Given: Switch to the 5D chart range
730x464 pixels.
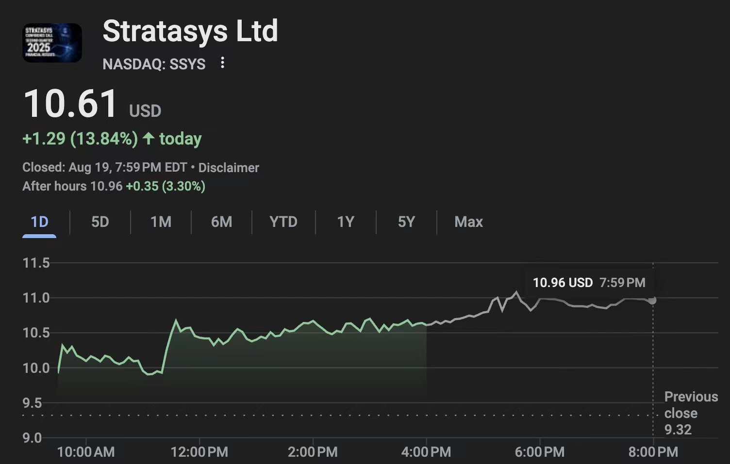Looking at the screenshot, I should coord(100,222).
